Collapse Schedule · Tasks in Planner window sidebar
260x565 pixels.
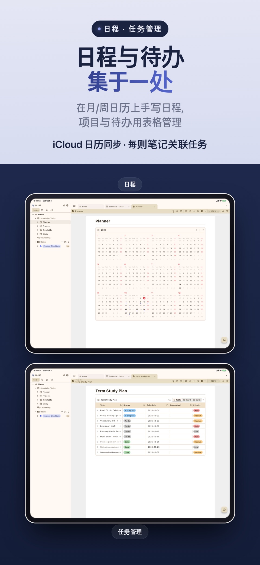click(x=35, y=218)
